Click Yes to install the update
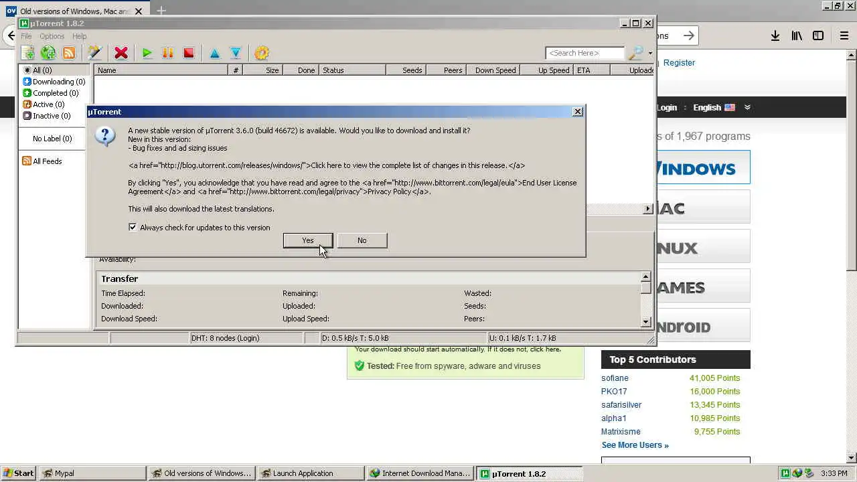 click(308, 240)
